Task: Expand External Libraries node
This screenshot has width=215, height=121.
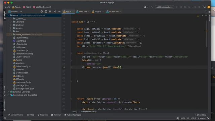Action: [8, 92]
